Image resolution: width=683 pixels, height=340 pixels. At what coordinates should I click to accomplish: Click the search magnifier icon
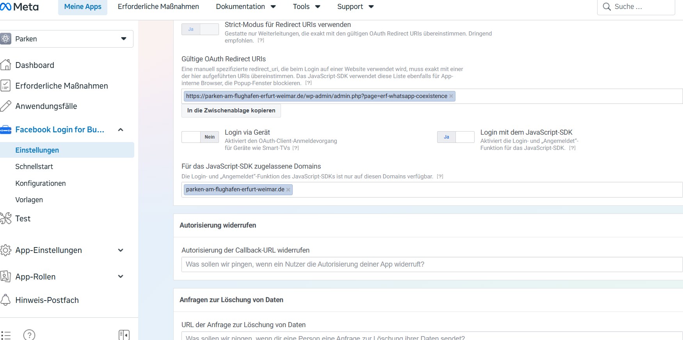607,7
